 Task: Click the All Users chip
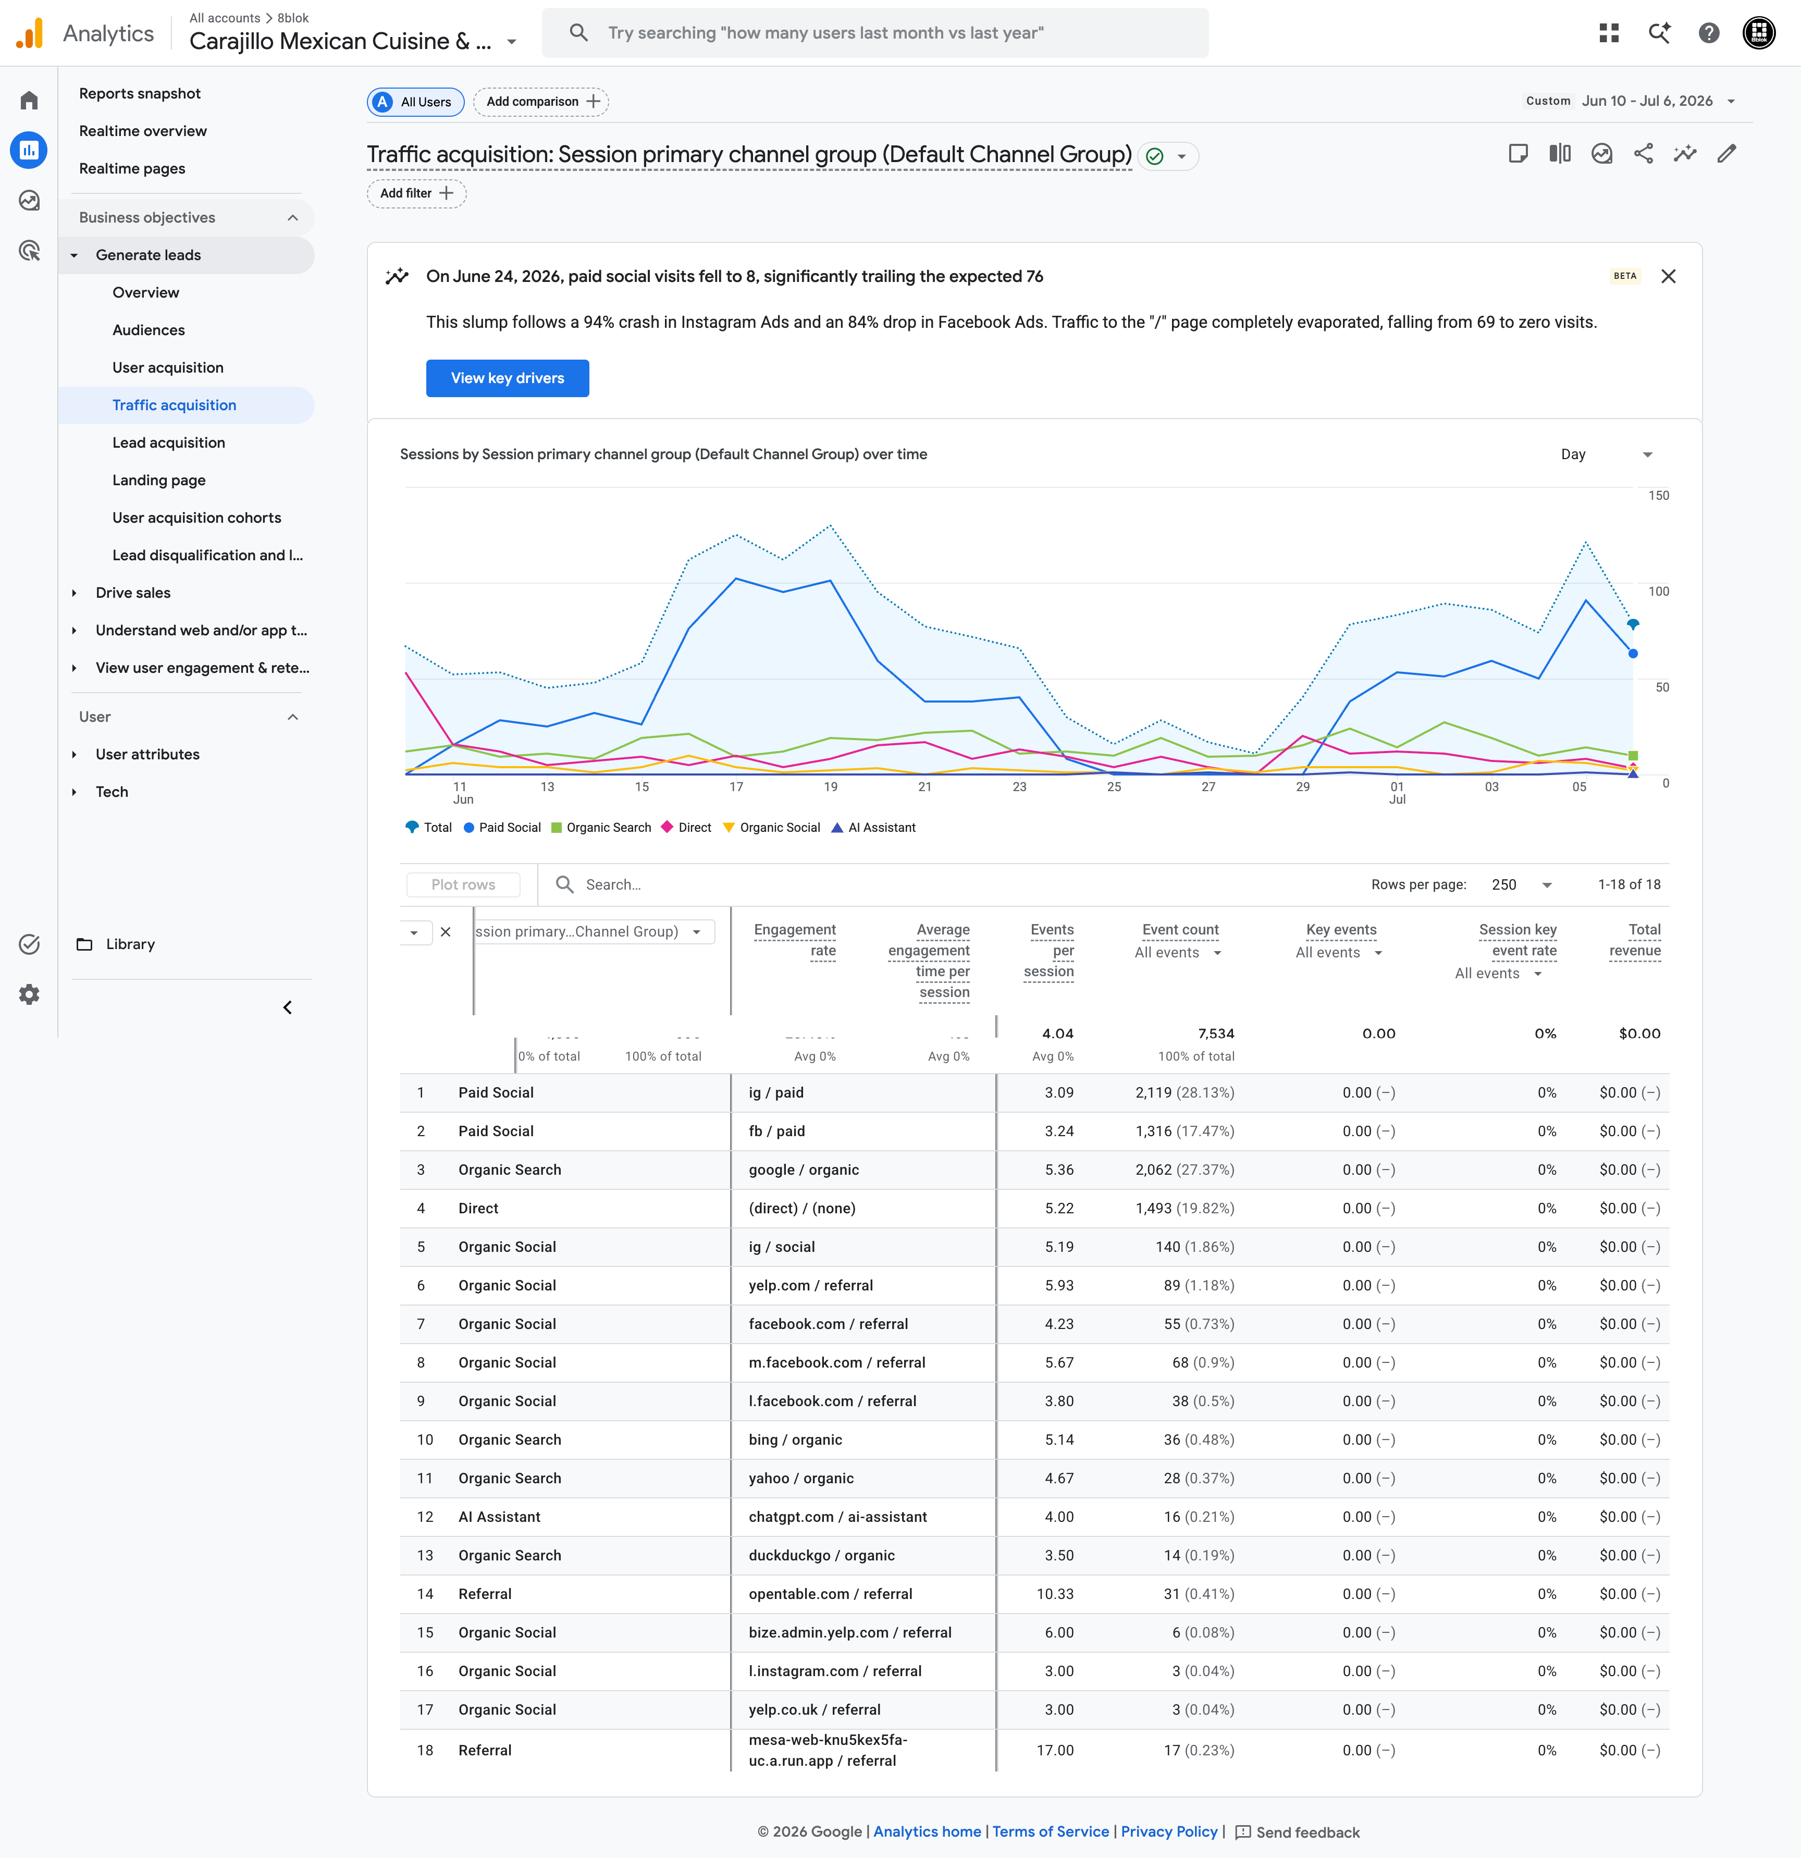tap(415, 102)
